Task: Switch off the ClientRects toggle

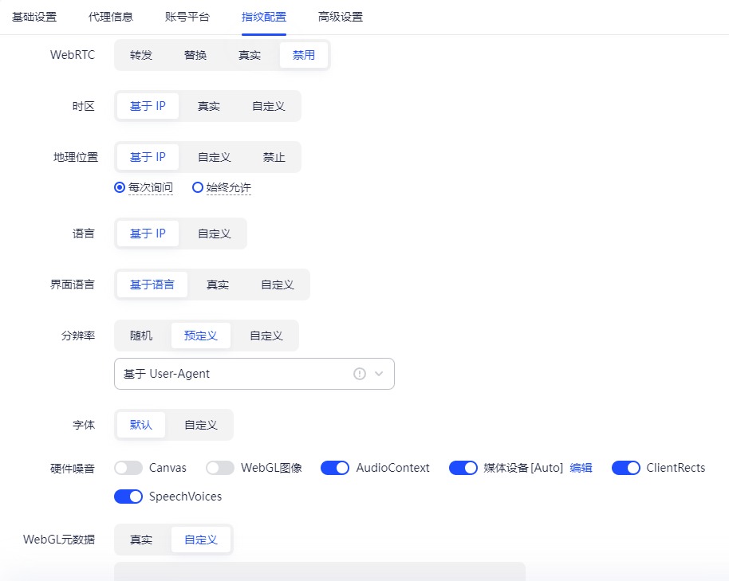Action: click(x=626, y=468)
